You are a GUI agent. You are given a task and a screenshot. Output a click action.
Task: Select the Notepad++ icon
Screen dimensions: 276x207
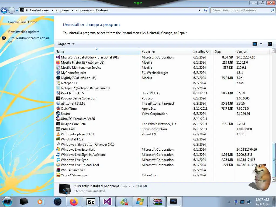(x=58, y=83)
